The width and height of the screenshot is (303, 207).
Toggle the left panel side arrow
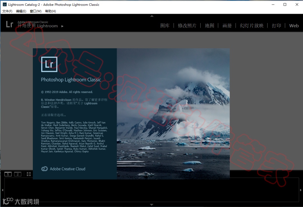coord(2,190)
